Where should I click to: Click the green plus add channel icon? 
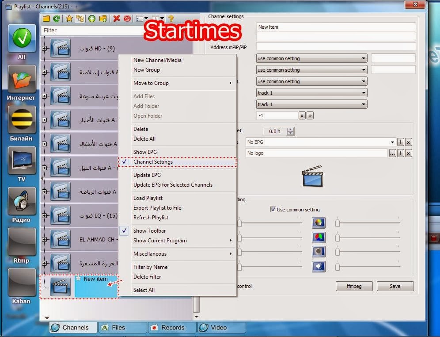point(92,19)
